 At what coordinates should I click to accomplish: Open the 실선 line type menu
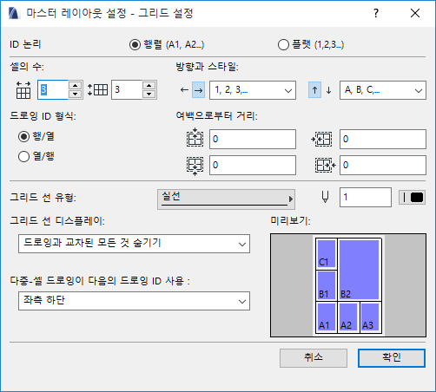[226, 199]
